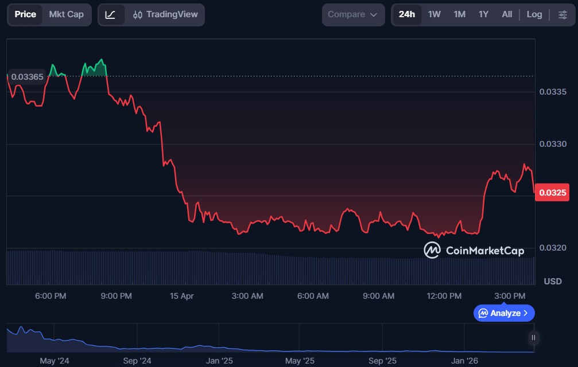The image size is (578, 367).
Task: Open chart settings sliders icon
Action: 562,14
